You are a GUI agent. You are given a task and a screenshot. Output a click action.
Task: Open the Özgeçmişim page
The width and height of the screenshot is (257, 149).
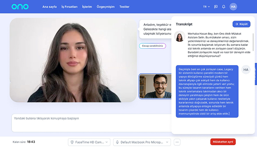pos(106,7)
